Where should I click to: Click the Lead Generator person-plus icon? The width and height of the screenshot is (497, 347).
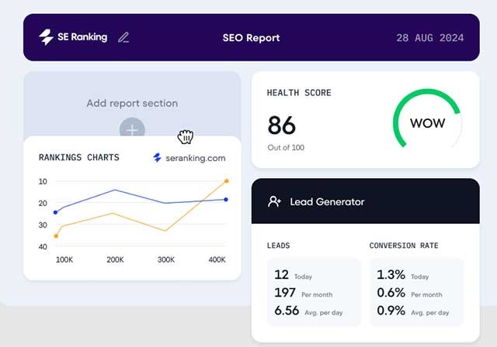[x=274, y=201]
